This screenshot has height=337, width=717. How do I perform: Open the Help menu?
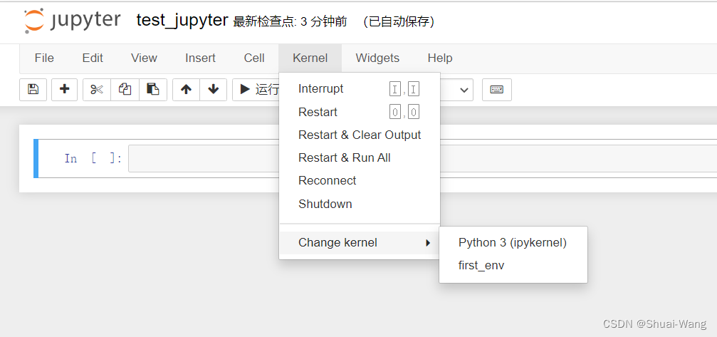[x=440, y=58]
